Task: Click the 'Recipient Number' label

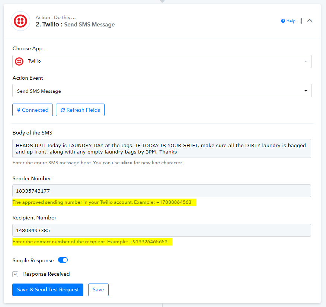Action: point(34,218)
